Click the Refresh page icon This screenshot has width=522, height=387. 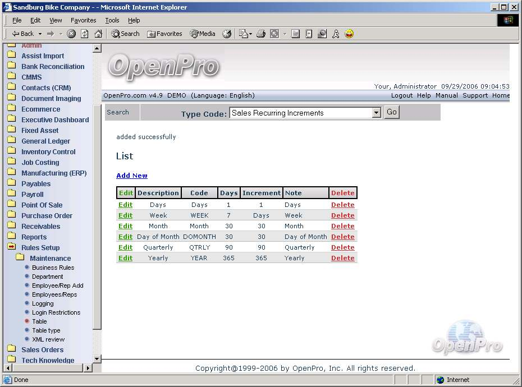85,34
